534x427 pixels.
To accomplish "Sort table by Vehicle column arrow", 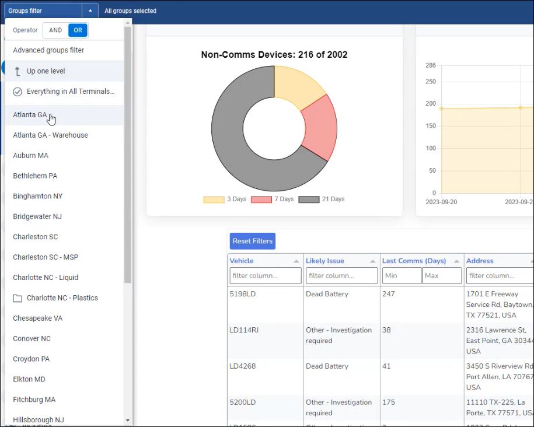I will pyautogui.click(x=296, y=261).
